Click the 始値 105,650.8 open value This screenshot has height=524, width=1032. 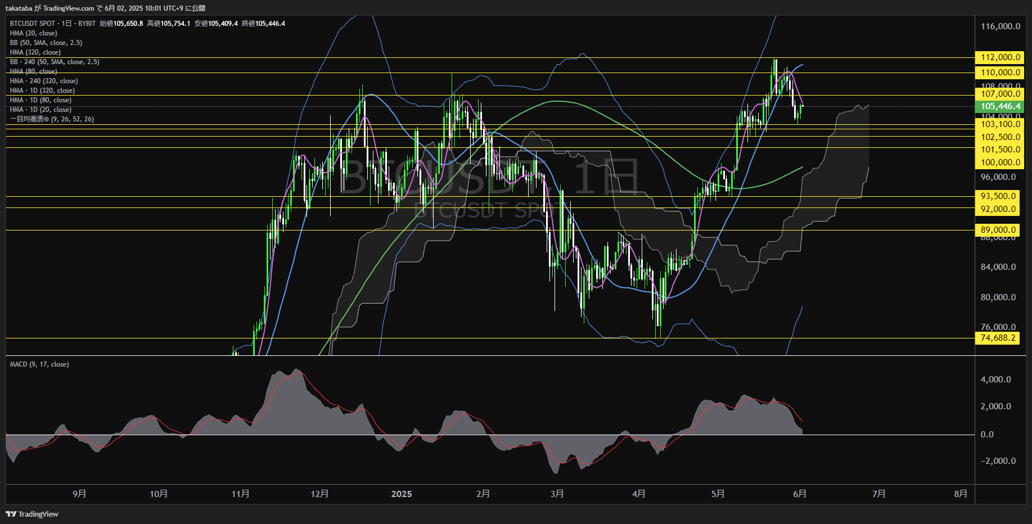pyautogui.click(x=121, y=24)
